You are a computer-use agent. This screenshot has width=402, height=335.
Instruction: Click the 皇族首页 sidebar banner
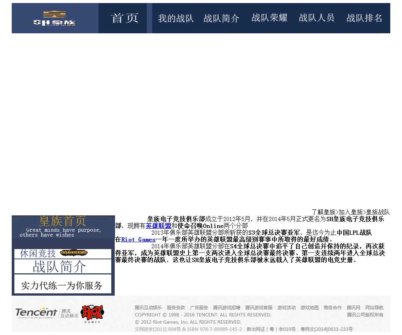point(63,226)
